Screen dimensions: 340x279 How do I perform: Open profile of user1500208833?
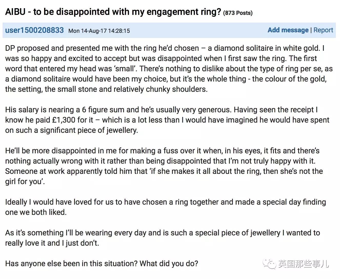34,30
